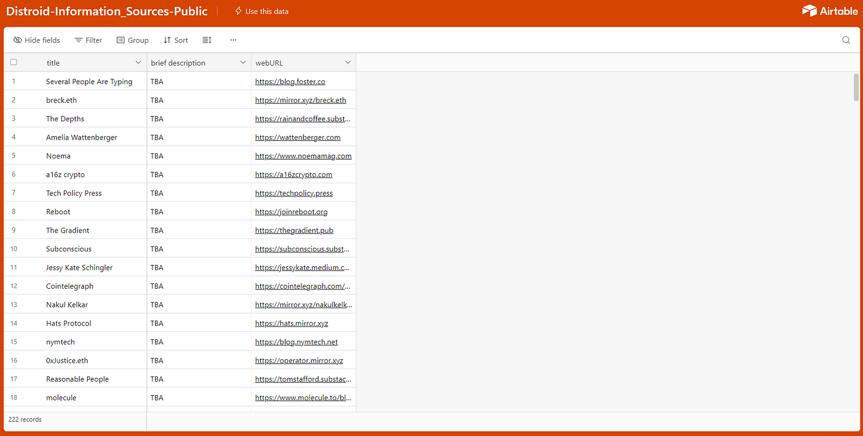
Task: Open link https://a16zcrypto.com
Action: 294,175
